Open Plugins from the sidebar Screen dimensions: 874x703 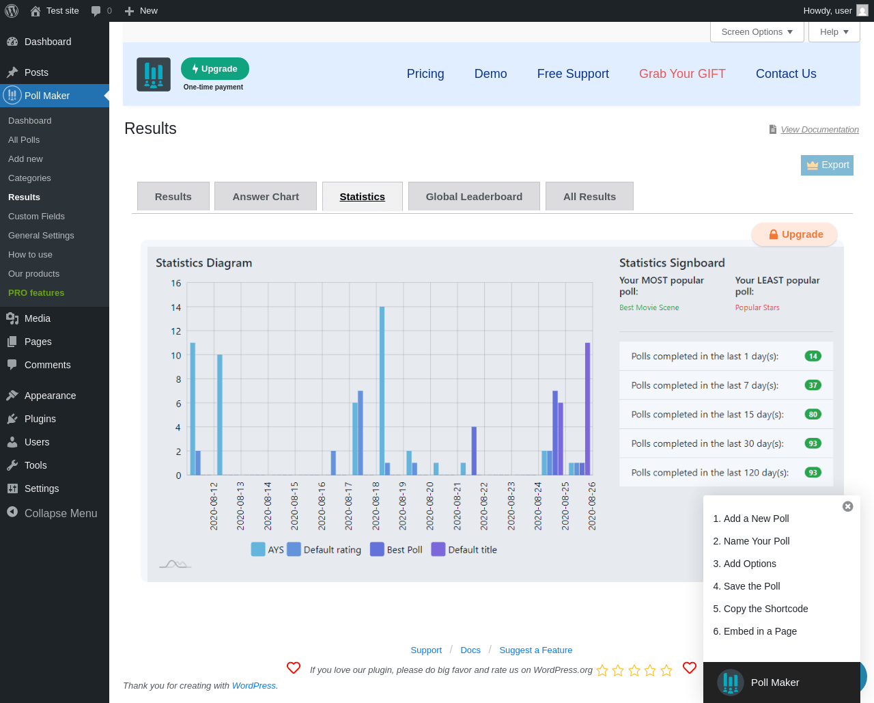point(40,419)
